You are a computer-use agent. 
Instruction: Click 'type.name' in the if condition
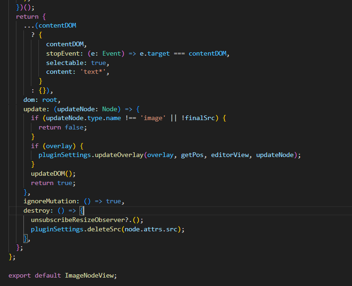tap(104, 118)
